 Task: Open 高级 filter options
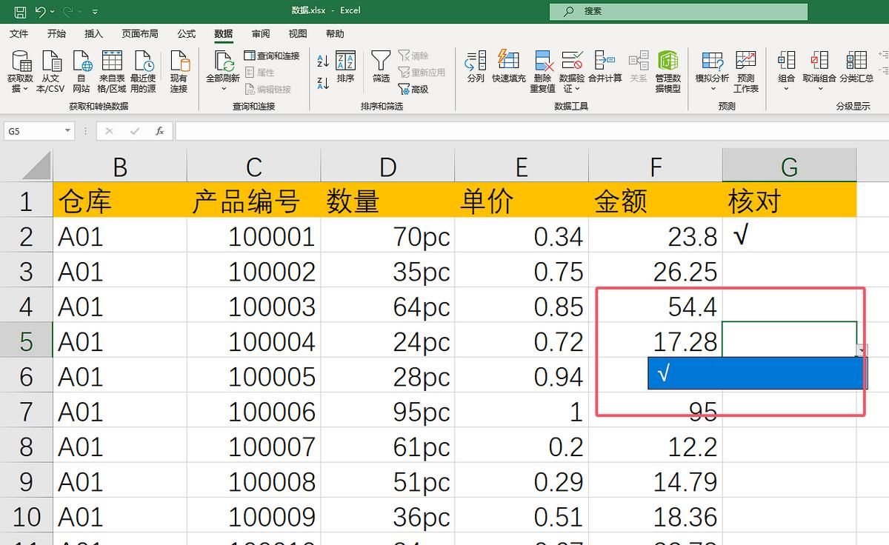pyautogui.click(x=413, y=89)
